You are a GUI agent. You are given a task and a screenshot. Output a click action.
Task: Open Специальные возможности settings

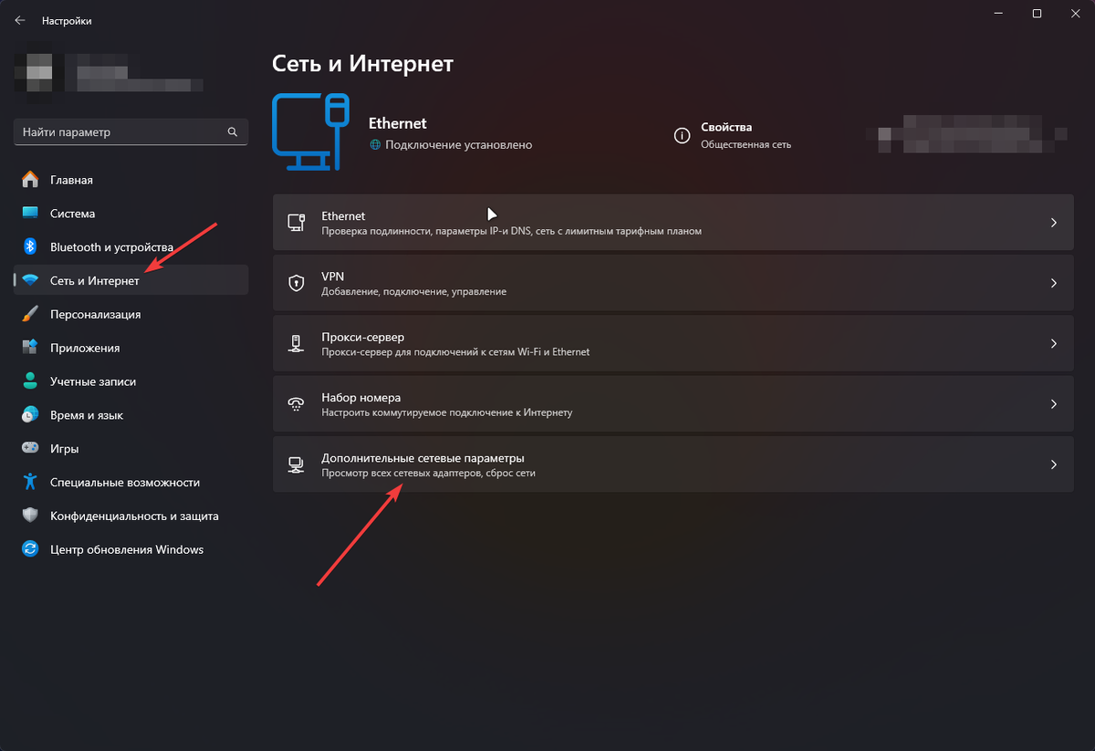click(130, 482)
